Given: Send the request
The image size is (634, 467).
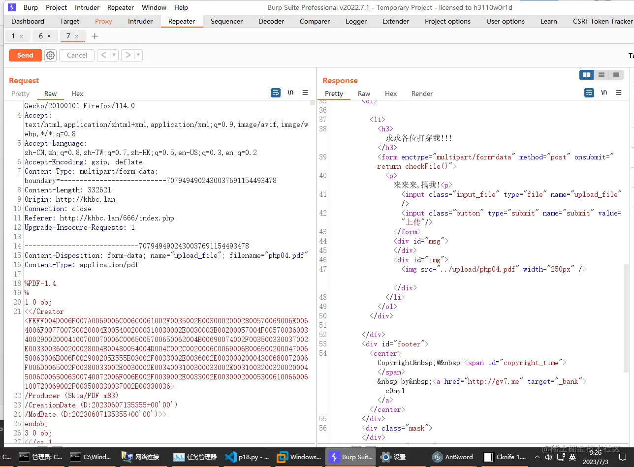Looking at the screenshot, I should pos(25,55).
